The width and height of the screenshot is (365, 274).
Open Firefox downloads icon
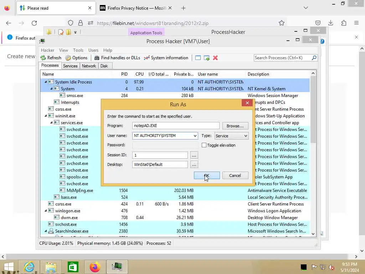point(330,23)
